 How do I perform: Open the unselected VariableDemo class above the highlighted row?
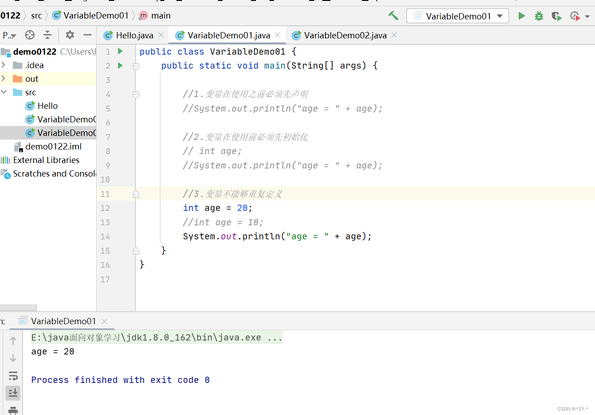pos(60,119)
